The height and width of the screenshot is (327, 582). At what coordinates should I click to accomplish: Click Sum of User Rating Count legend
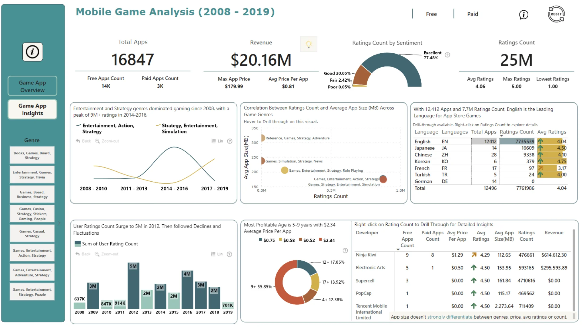[x=106, y=244]
